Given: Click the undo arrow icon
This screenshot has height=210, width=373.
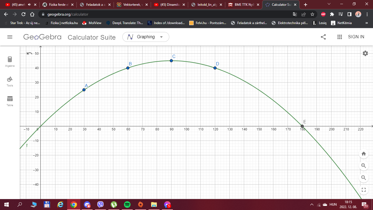Looking at the screenshot, I should pos(29,53).
